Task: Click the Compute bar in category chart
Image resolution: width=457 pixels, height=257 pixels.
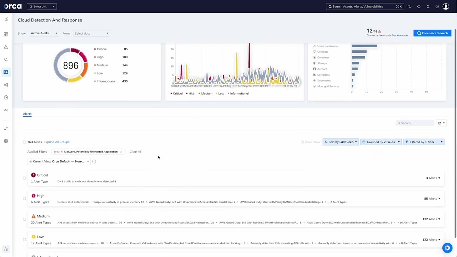Action: point(359,51)
